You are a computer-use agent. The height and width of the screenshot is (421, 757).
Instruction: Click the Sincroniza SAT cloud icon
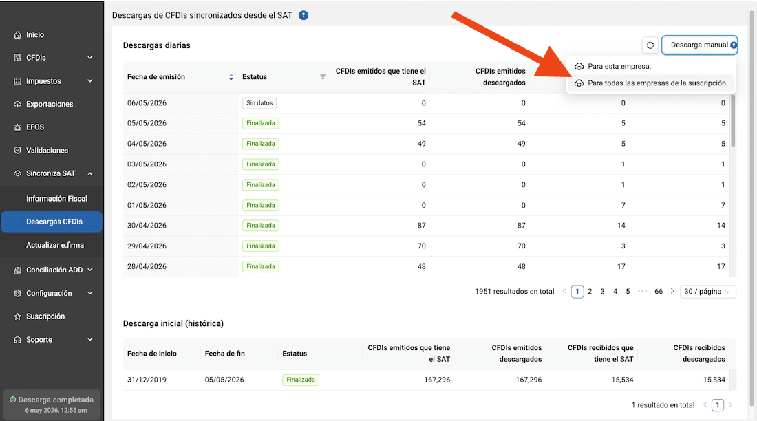[17, 173]
